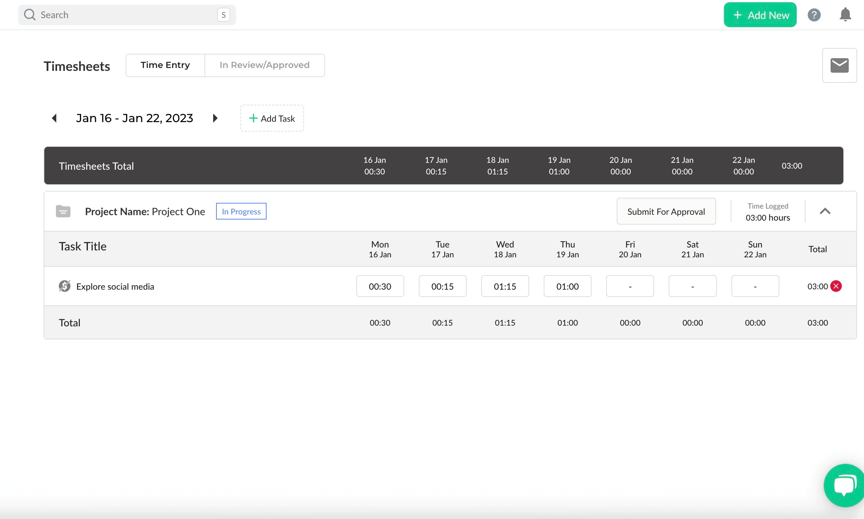Click the Total column header
The image size is (864, 519).
[x=818, y=249]
